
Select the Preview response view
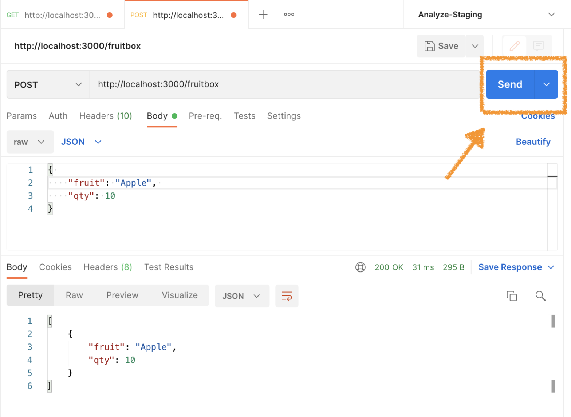[122, 295]
